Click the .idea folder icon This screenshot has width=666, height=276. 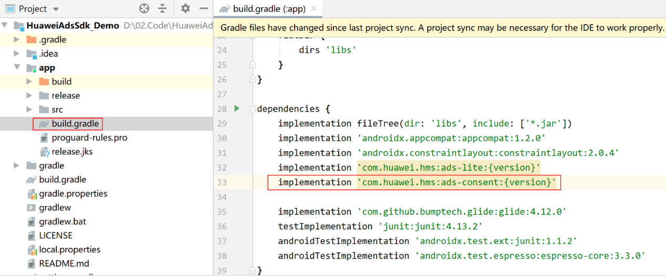32,54
